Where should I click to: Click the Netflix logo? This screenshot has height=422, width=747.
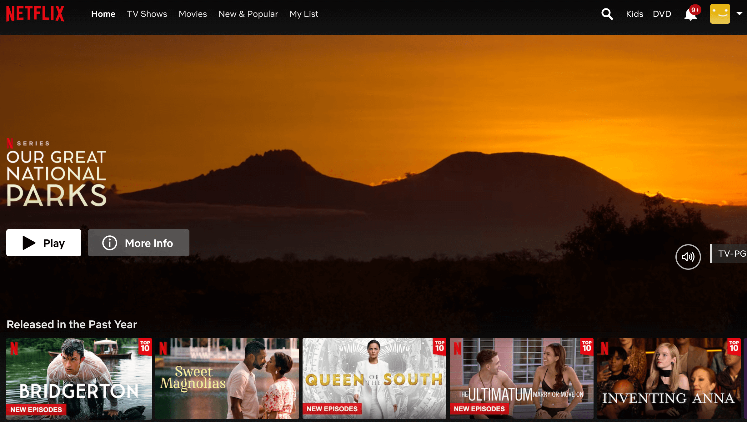35,14
